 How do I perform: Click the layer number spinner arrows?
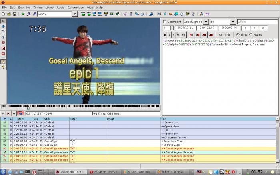point(172,28)
